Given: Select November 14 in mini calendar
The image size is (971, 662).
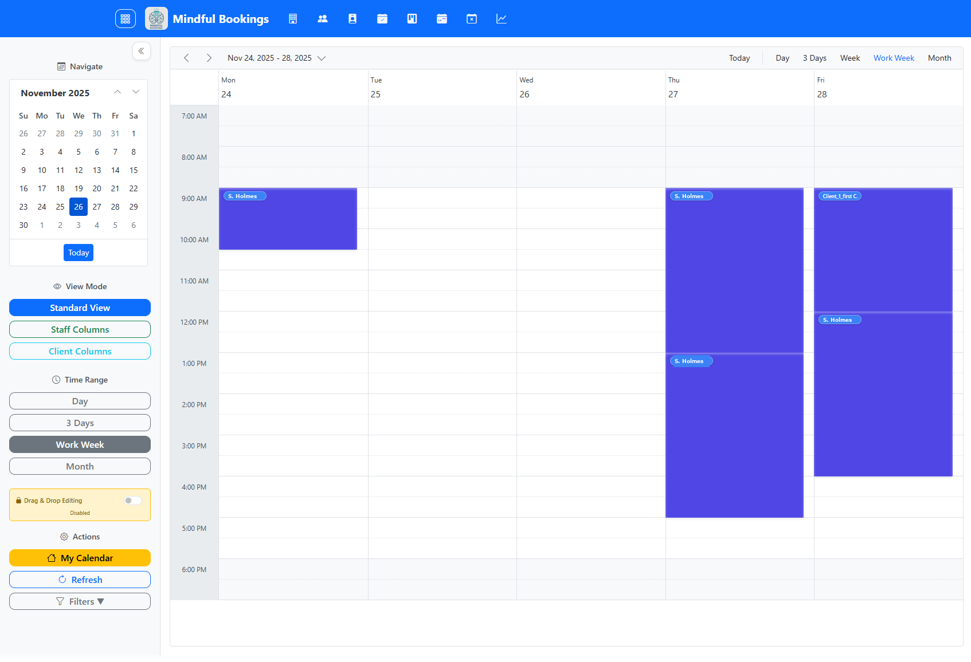Looking at the screenshot, I should click(x=115, y=170).
